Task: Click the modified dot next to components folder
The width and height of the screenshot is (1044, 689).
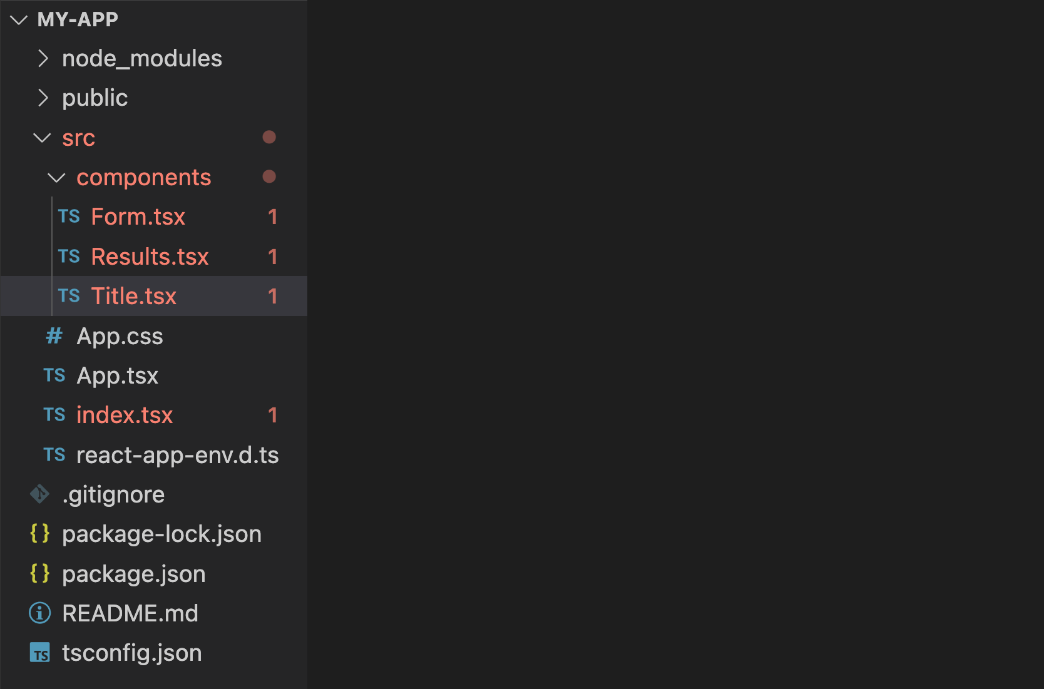Action: [269, 177]
